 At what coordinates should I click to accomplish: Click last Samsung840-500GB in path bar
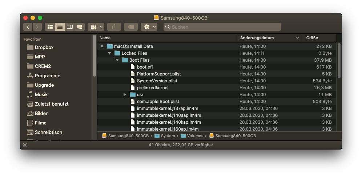233,136
